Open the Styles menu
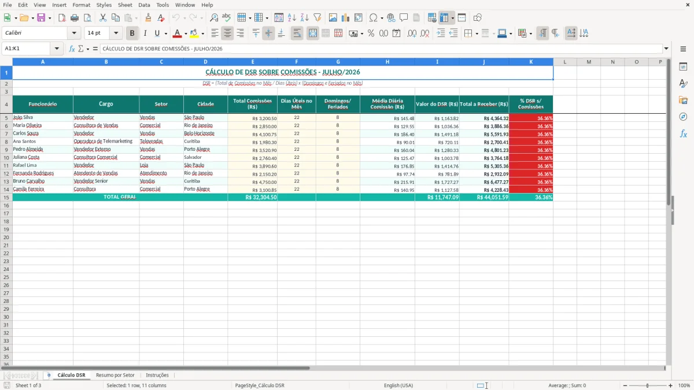The image size is (694, 390). point(104,5)
